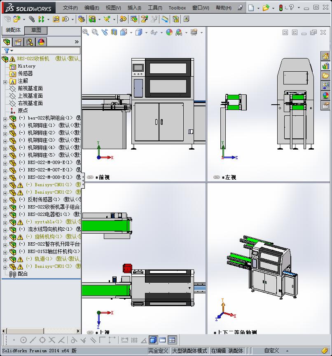The image size is (332, 356).
Task: Open the 文件(F) menu
Action: pos(70,8)
